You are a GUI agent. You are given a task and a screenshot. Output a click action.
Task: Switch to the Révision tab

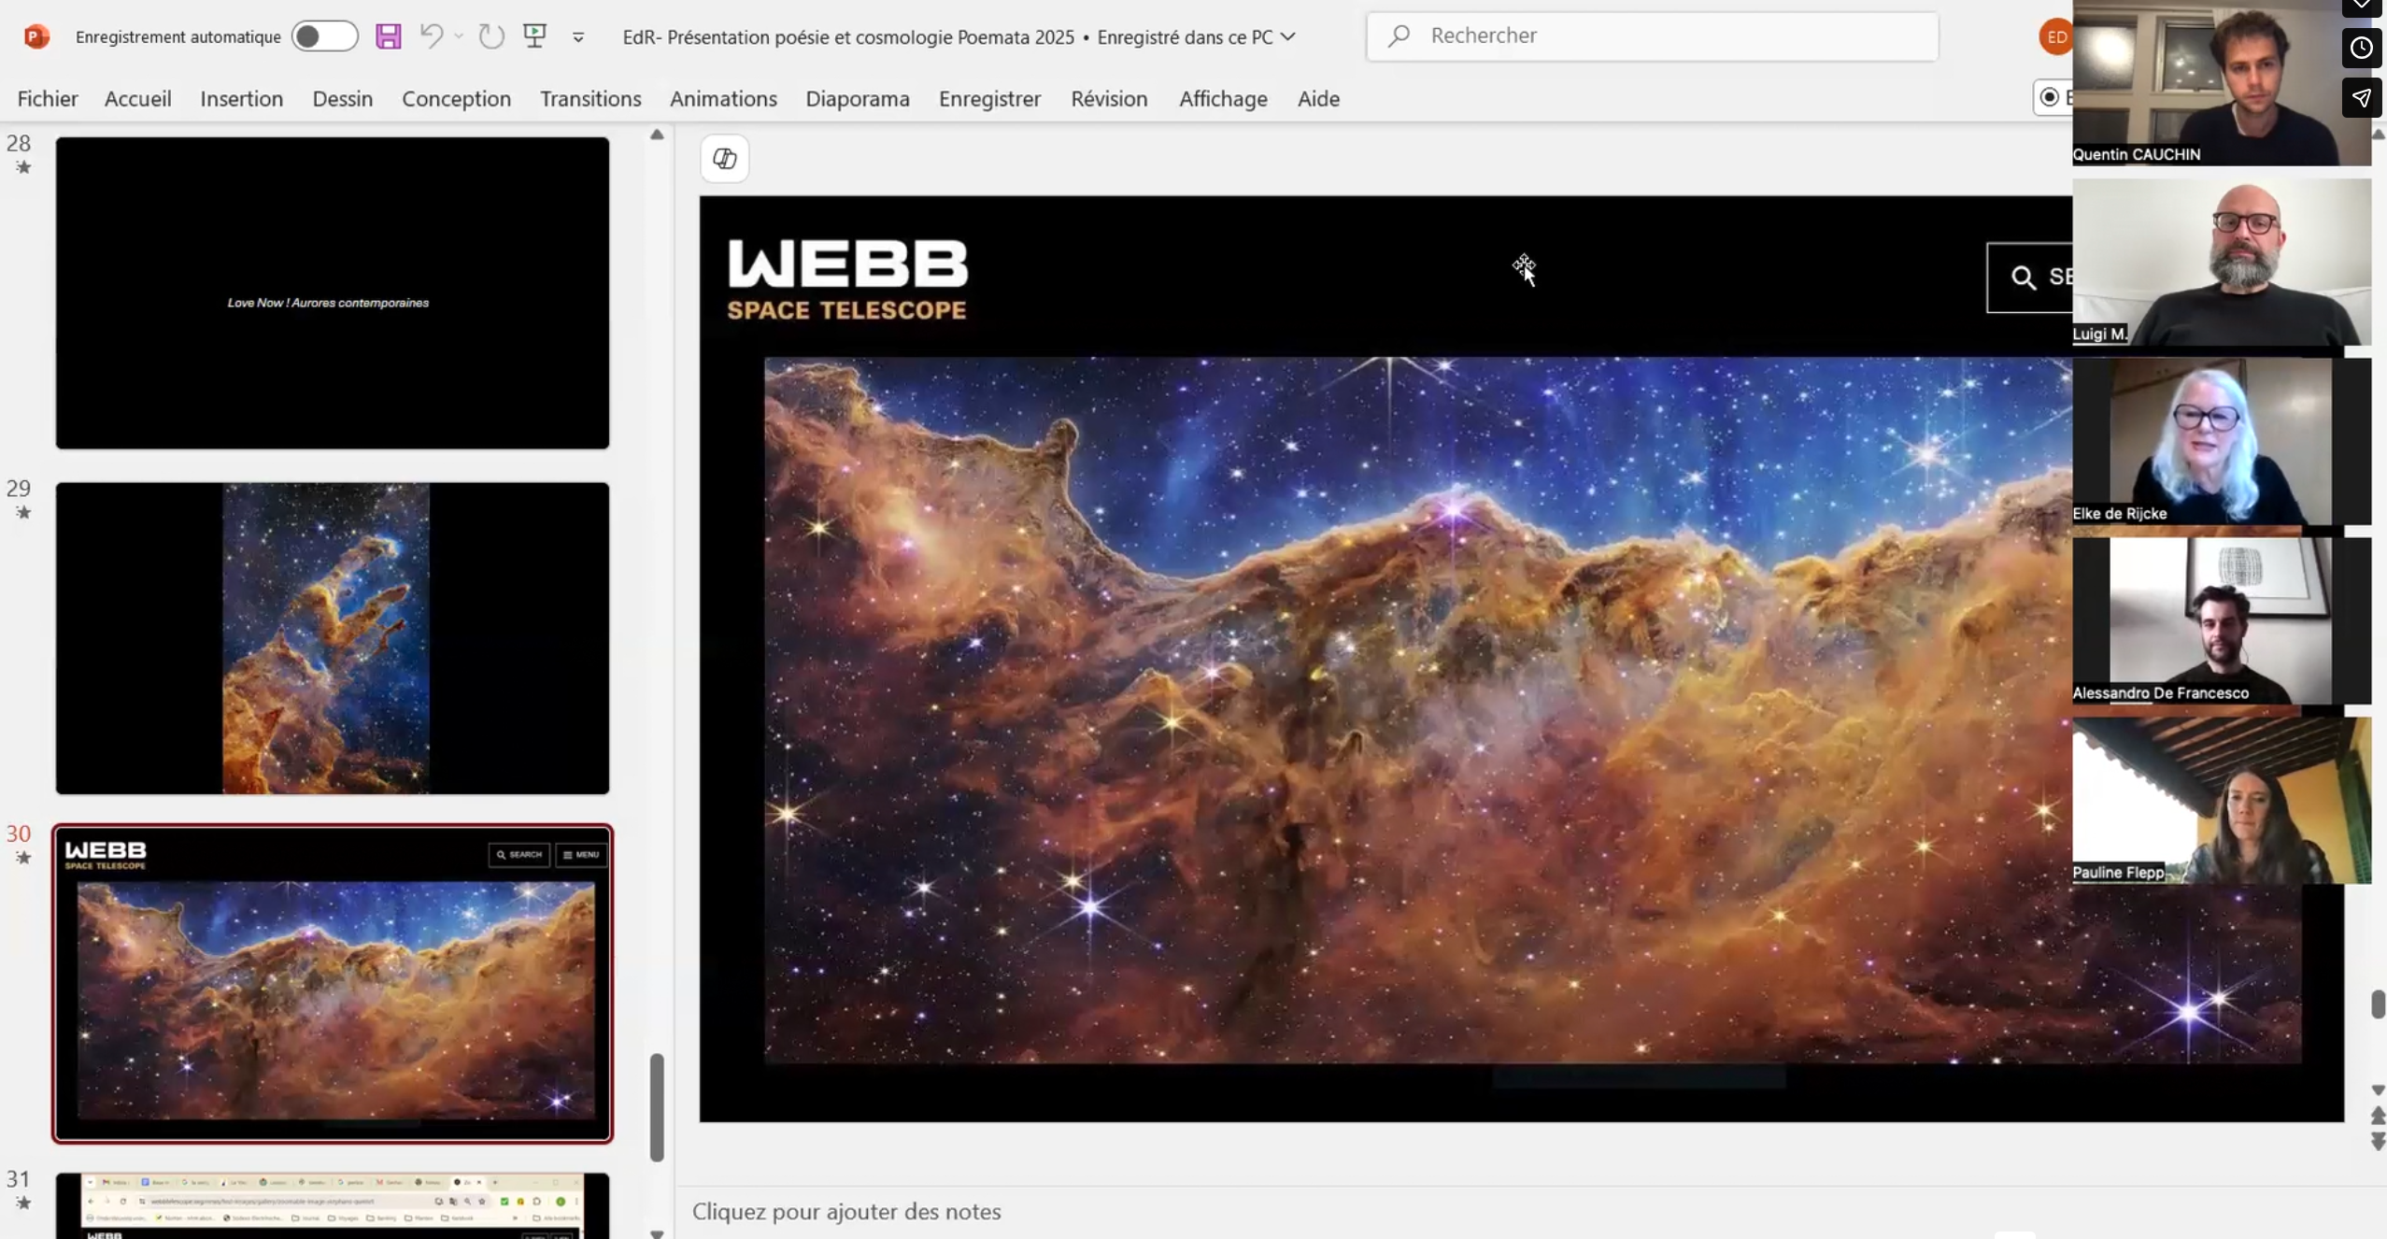(x=1109, y=98)
